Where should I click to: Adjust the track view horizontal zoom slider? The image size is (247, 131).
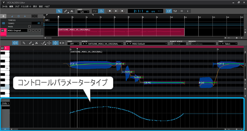pyautogui.click(x=237, y=38)
